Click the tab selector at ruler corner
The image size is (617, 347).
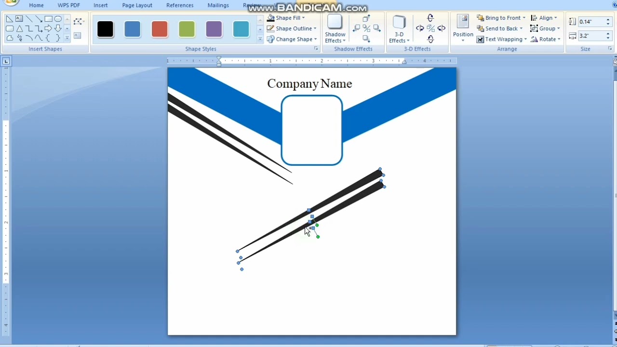[x=6, y=61]
